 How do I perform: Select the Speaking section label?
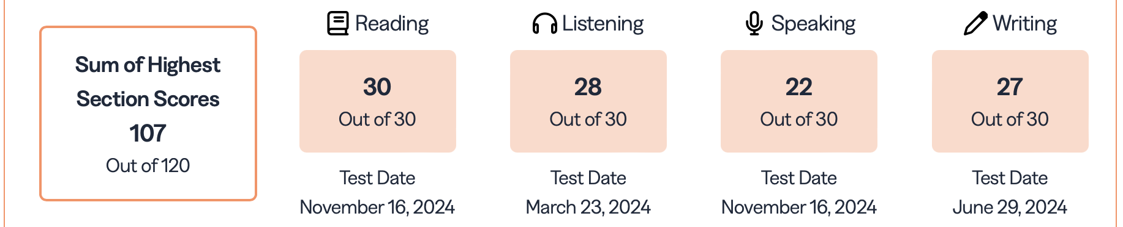click(x=813, y=24)
